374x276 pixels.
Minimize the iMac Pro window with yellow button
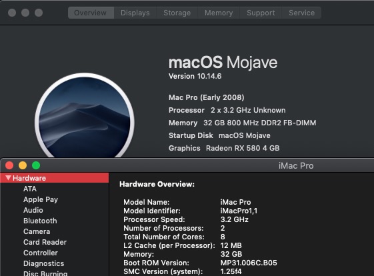[23, 165]
